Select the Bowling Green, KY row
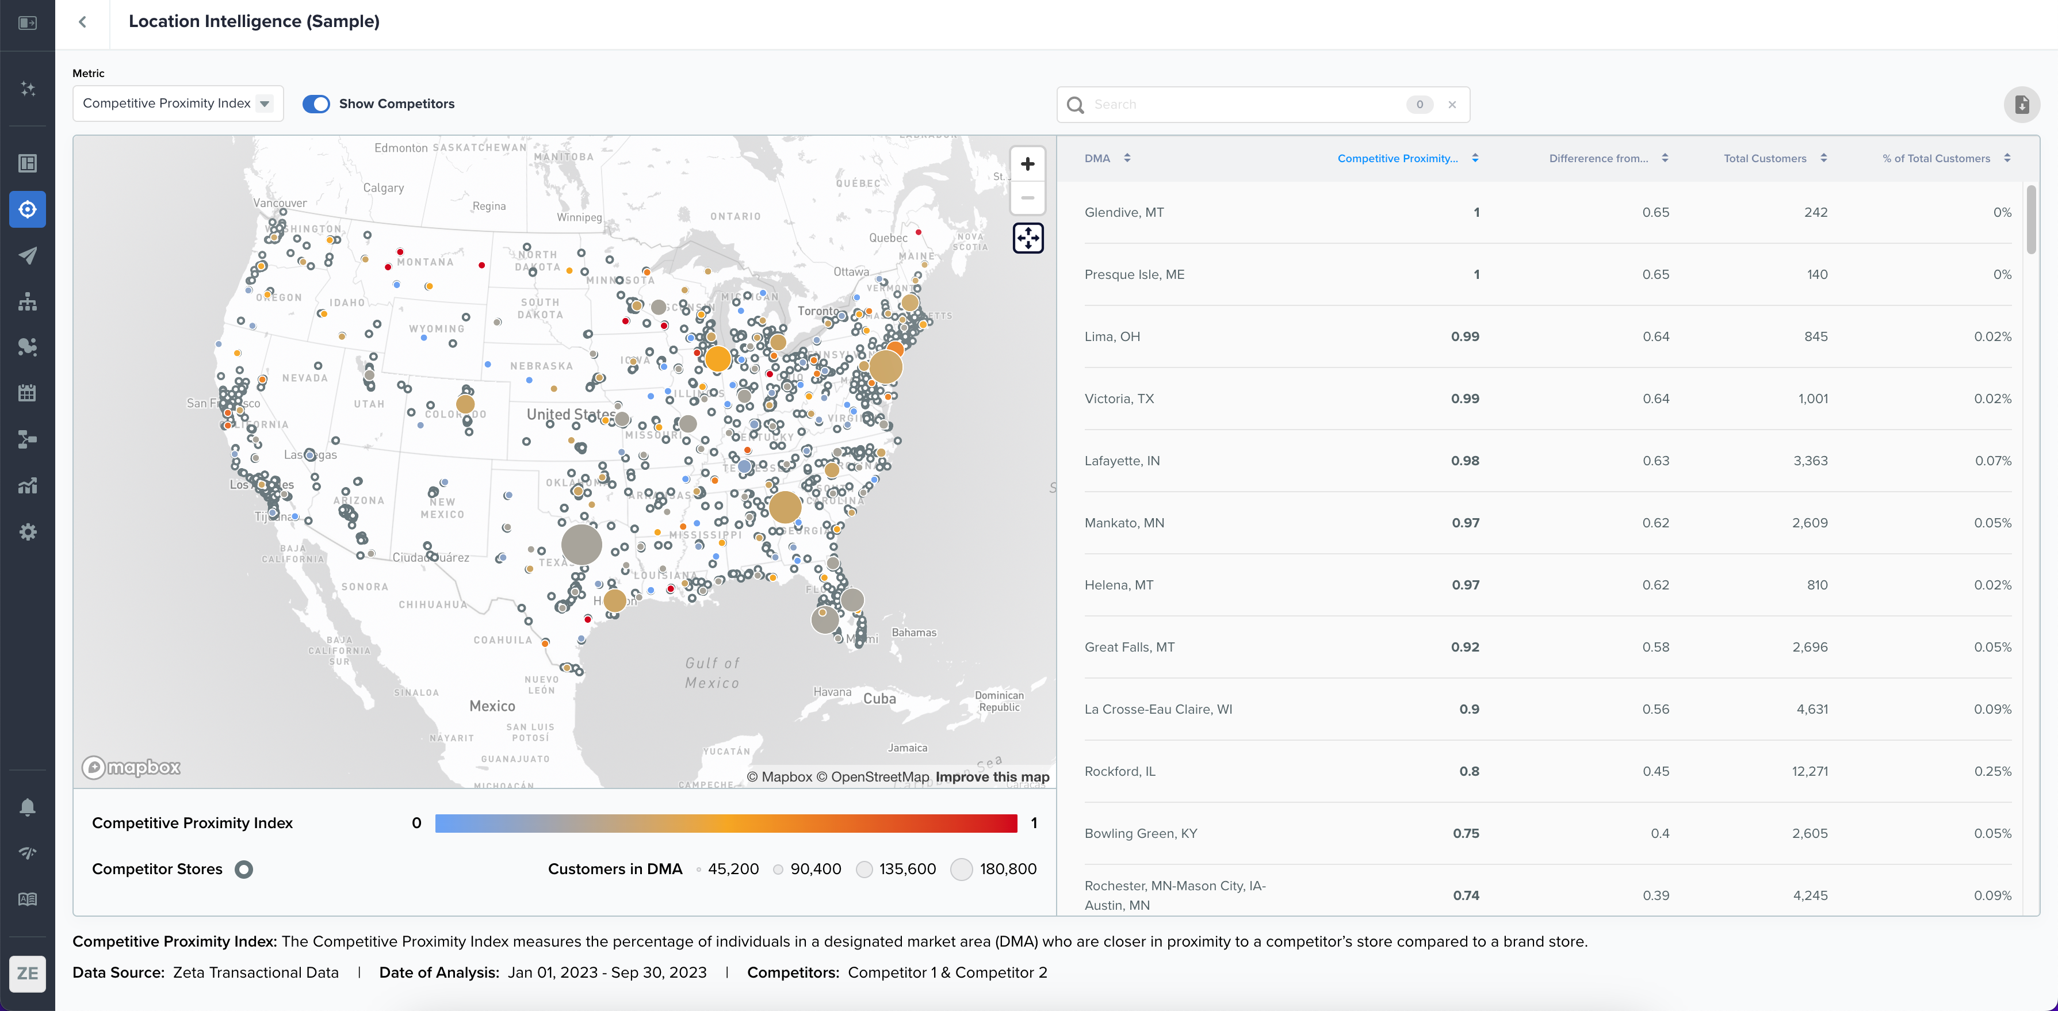The width and height of the screenshot is (2058, 1011). tap(1547, 833)
